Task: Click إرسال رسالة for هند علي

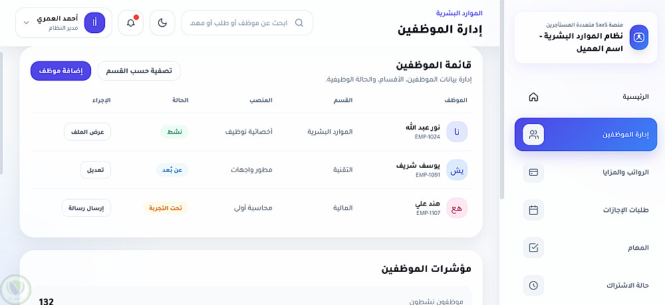Action: point(86,208)
